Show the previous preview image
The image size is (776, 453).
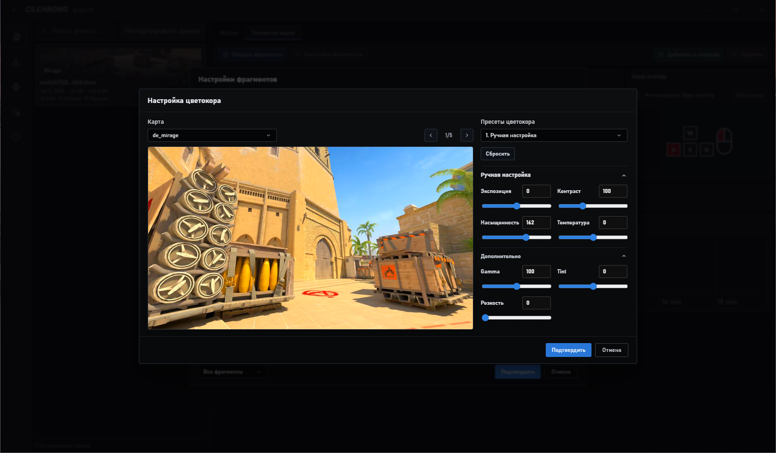pyautogui.click(x=431, y=135)
